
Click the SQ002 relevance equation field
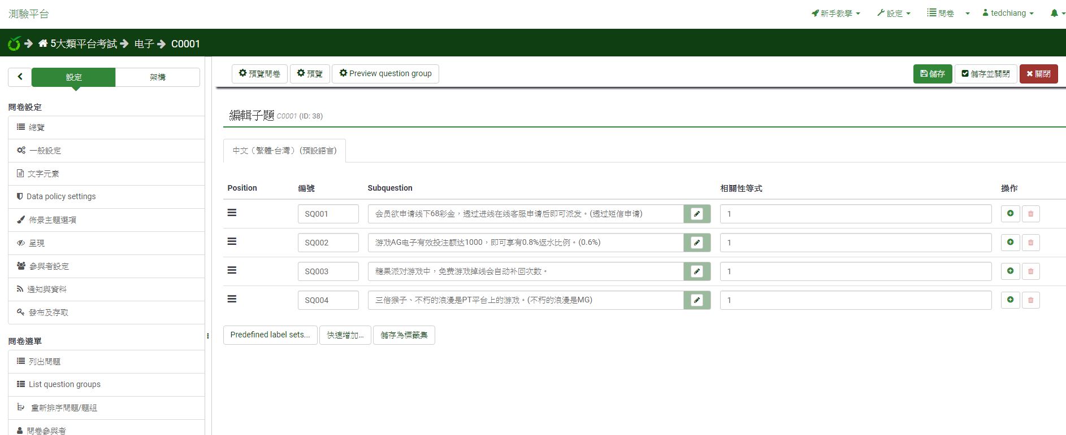point(856,243)
